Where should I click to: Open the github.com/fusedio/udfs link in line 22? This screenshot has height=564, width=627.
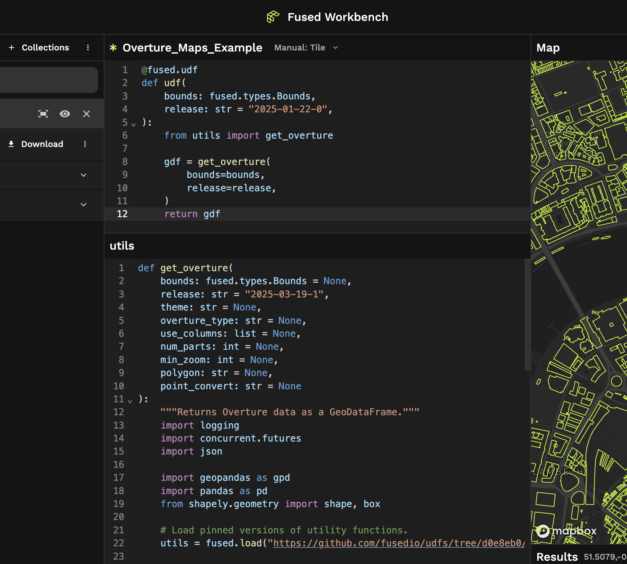tap(399, 543)
